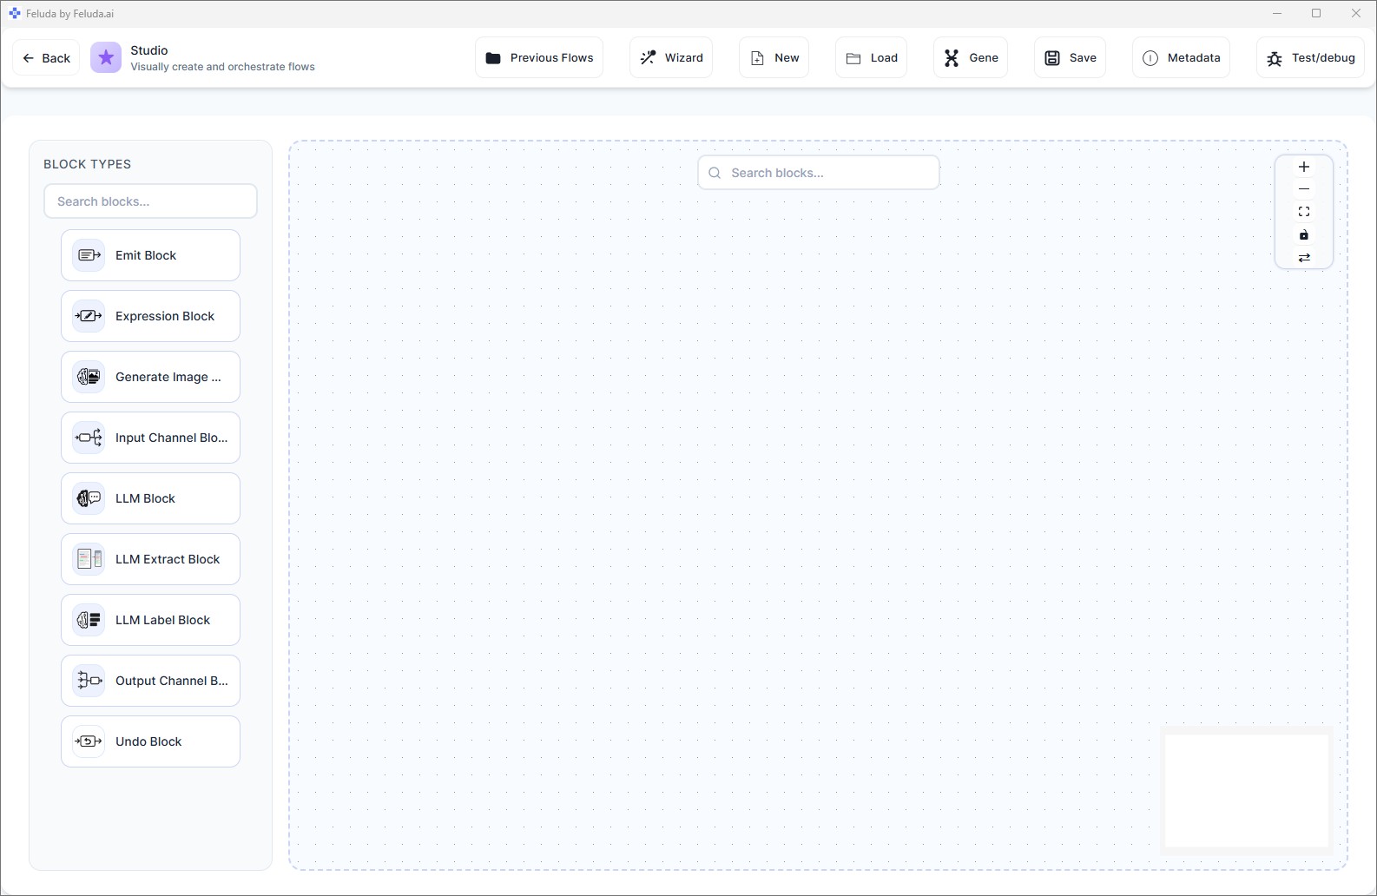
Task: Go back using the Back button
Action: [x=46, y=58]
